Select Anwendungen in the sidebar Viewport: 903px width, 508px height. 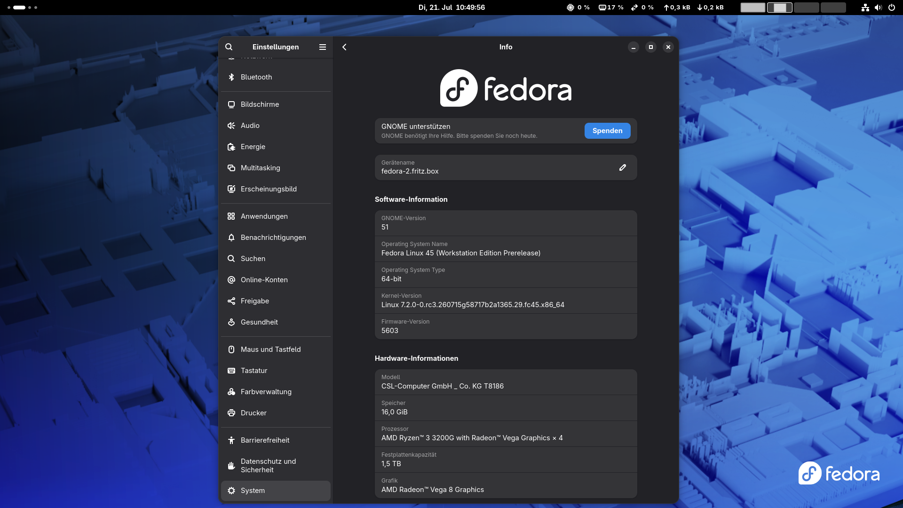click(x=276, y=216)
